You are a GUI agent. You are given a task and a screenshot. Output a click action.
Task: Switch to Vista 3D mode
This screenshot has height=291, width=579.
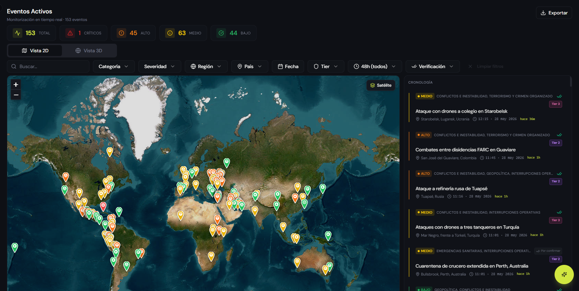(x=89, y=51)
